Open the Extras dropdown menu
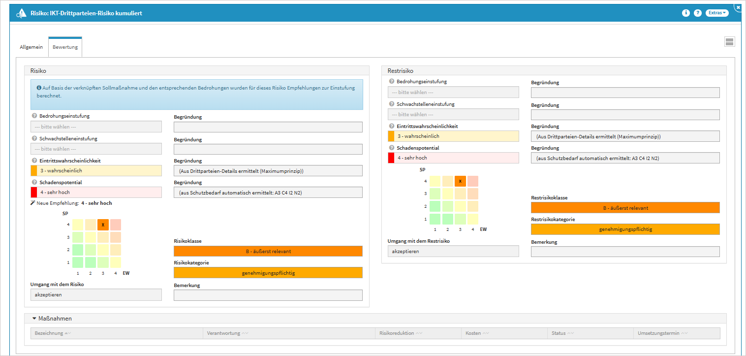Screen dimensions: 746x356 pos(716,13)
